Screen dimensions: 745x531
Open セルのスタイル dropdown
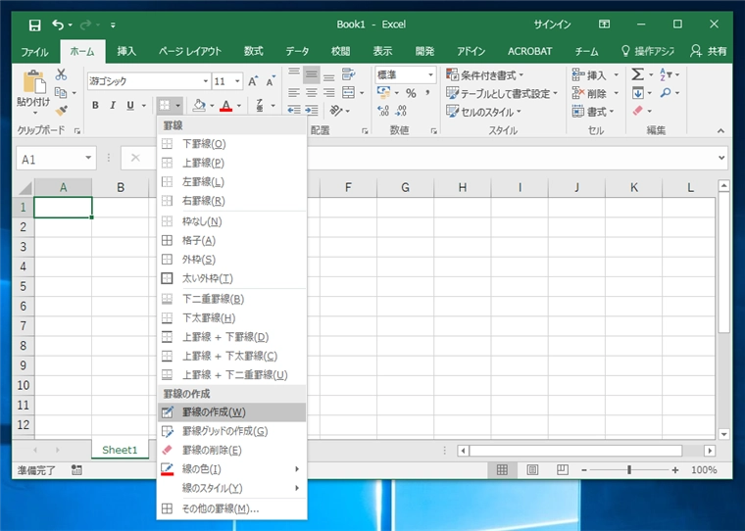tap(483, 112)
